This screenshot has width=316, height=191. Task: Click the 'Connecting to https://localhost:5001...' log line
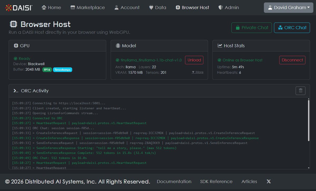pyautogui.click(x=59, y=103)
